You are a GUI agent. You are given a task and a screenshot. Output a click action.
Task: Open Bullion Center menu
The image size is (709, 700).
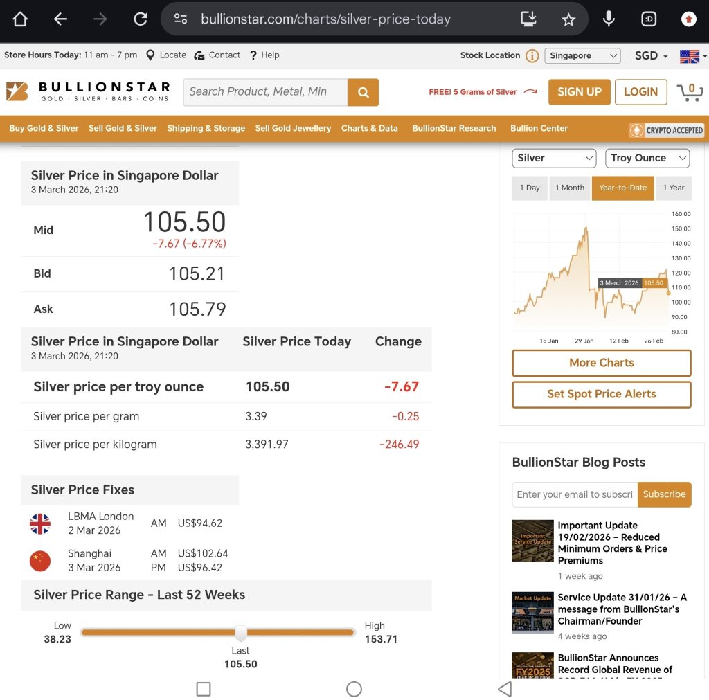pyautogui.click(x=539, y=128)
